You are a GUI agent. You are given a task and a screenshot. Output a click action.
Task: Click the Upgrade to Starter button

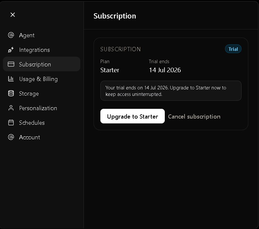132,116
